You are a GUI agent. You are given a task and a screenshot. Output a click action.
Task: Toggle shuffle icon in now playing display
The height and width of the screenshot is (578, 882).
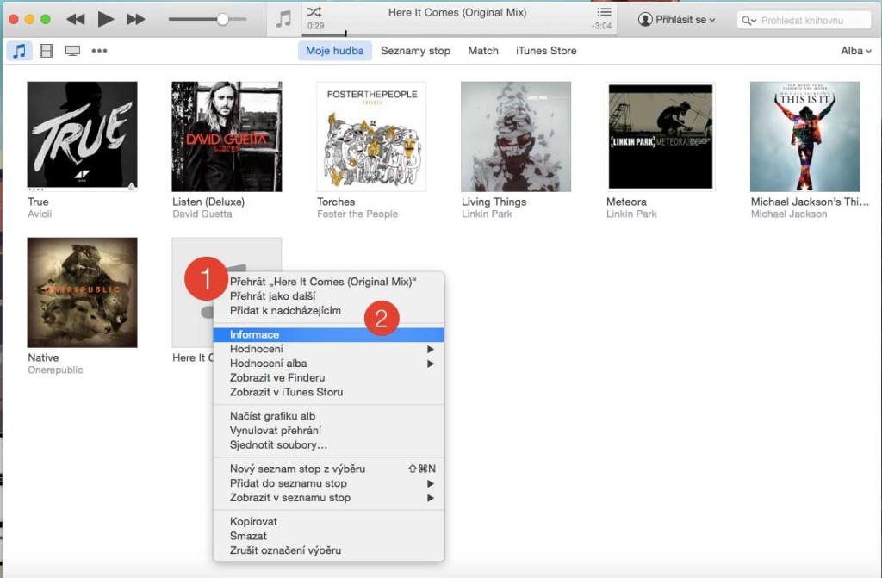[314, 11]
